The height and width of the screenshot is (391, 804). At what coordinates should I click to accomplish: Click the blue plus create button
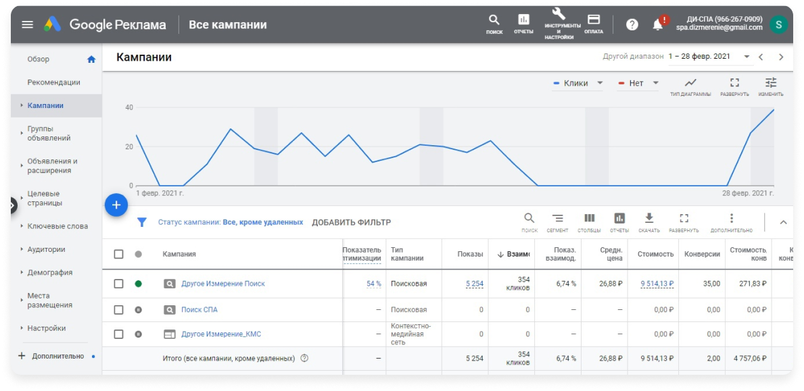point(116,205)
